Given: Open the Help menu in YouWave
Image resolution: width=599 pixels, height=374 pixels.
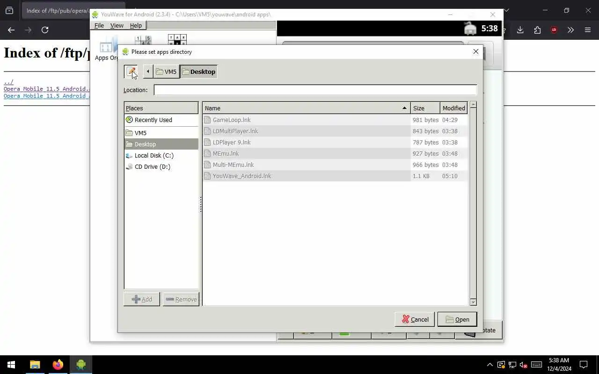Looking at the screenshot, I should tap(136, 25).
